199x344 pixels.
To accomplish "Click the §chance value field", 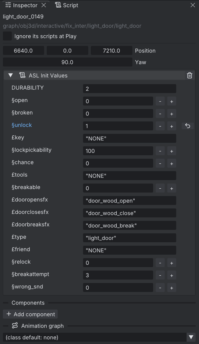I will (118, 163).
